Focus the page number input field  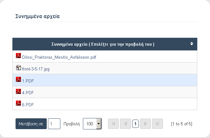[54, 124]
